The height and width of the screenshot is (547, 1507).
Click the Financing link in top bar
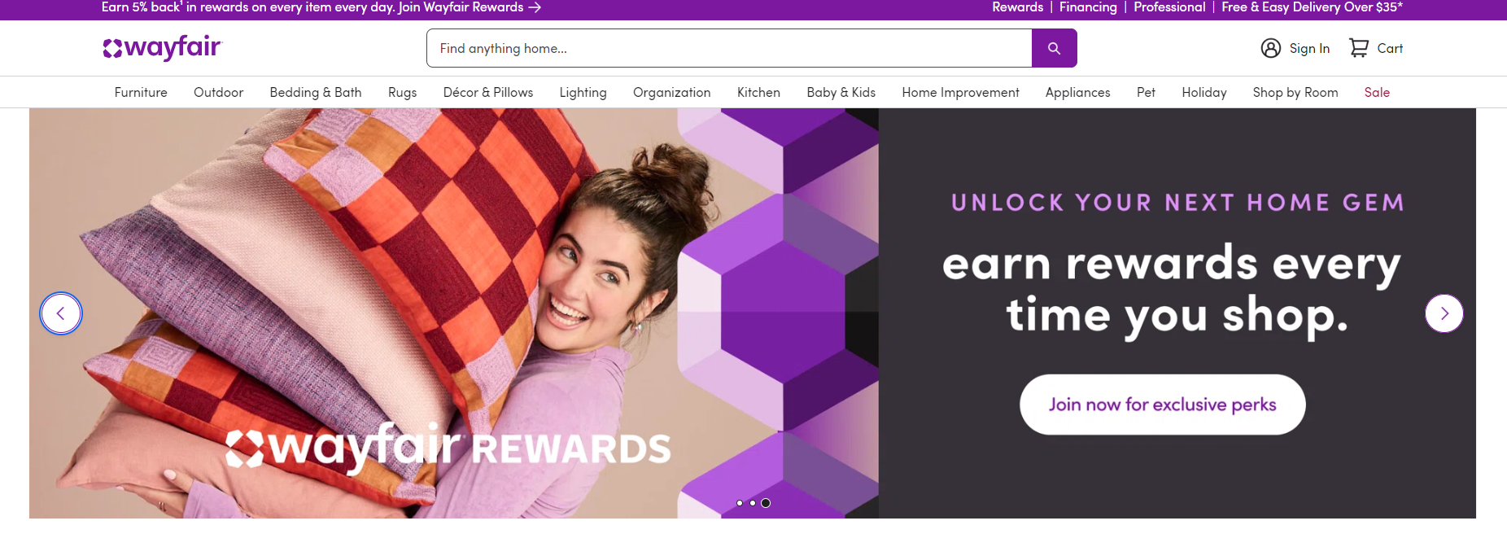[x=1088, y=7]
